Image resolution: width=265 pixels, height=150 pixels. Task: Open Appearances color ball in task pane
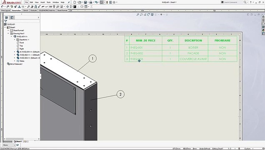point(263,30)
